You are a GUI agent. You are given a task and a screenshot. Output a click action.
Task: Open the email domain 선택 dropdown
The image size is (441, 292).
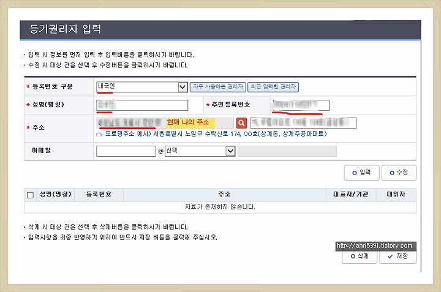tap(200, 151)
